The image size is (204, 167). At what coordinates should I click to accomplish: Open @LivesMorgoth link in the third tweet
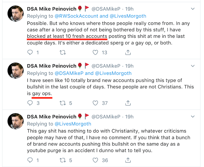click(x=73, y=124)
